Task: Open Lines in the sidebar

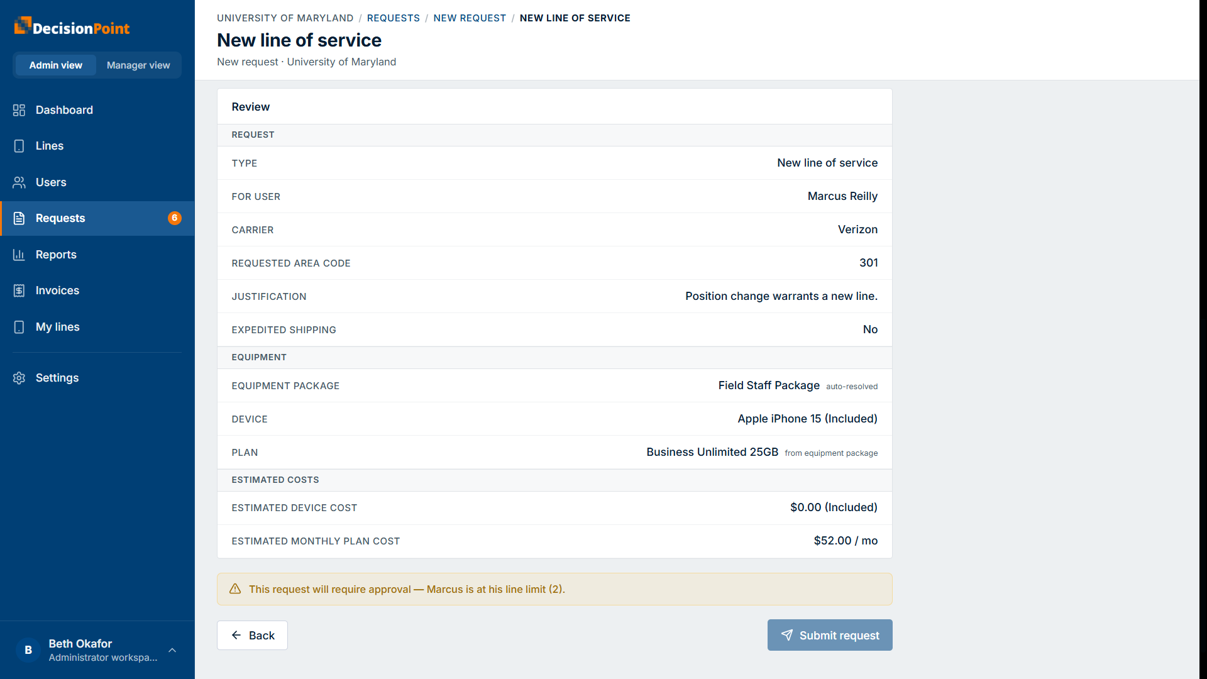Action: 97,146
